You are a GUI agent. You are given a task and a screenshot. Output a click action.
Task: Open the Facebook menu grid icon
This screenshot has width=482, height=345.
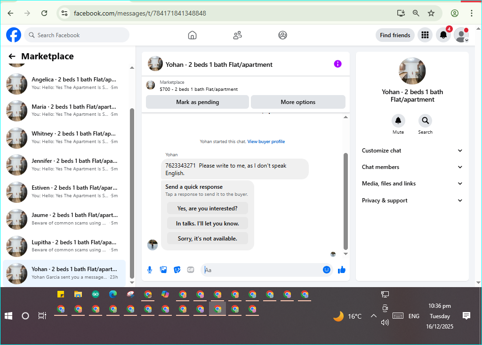pos(425,35)
